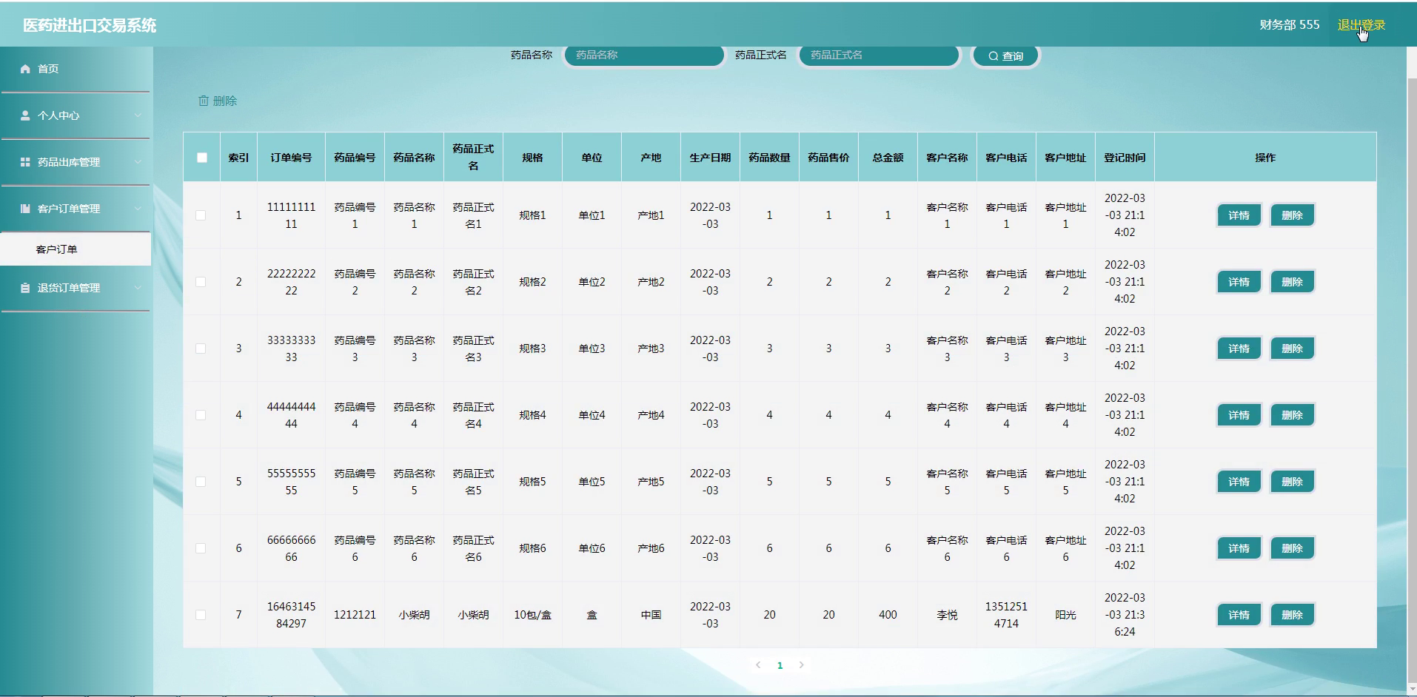The image size is (1417, 697).
Task: Click the grid icon beside 药品出库管理
Action: pyautogui.click(x=25, y=162)
